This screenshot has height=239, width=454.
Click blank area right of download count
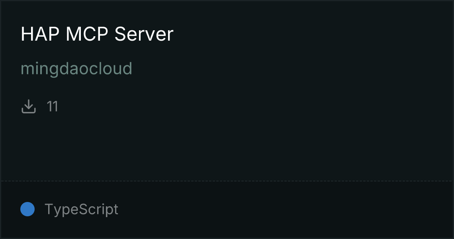click(255, 106)
